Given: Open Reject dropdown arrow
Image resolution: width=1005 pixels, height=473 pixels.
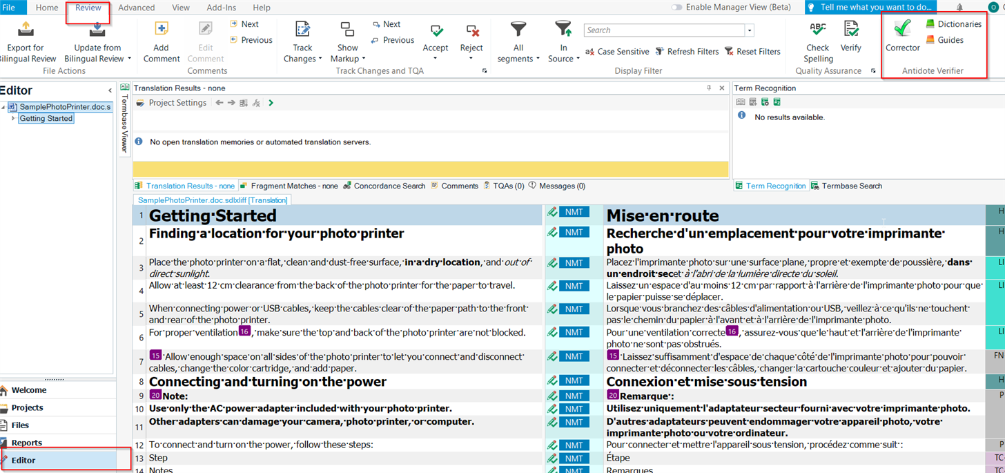Looking at the screenshot, I should [471, 59].
